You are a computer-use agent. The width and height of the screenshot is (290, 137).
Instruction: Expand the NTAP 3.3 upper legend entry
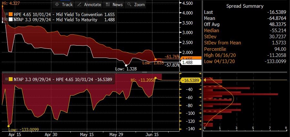pyautogui.click(x=7, y=19)
